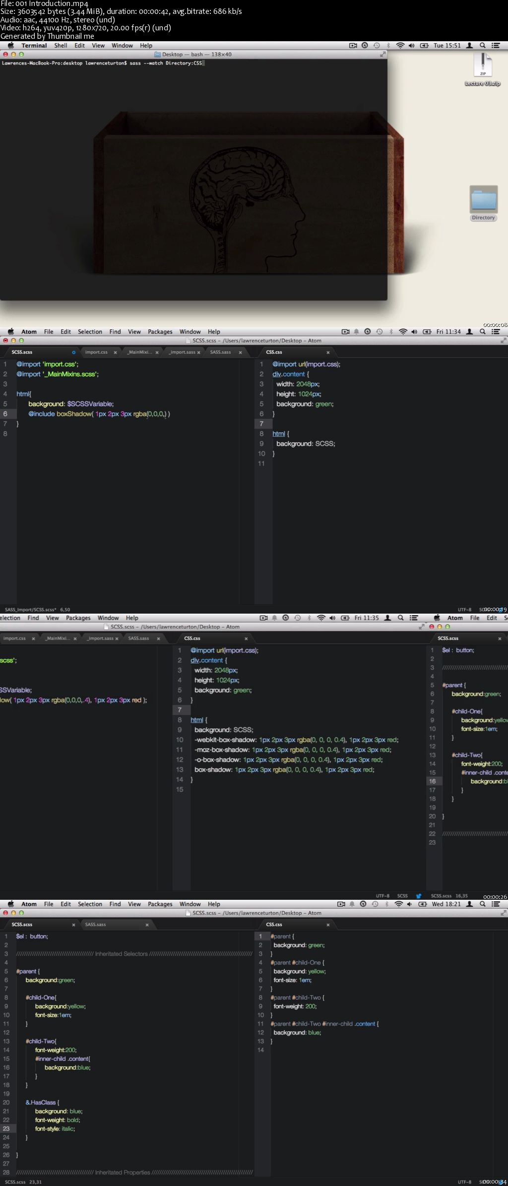The height and width of the screenshot is (1186, 508).
Task: Select the CSS.css tab in Fri 11:34 frame
Action: pyautogui.click(x=274, y=352)
